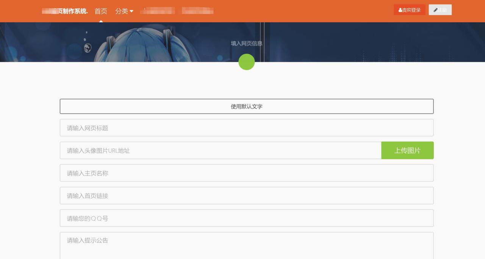Screen dimensions: 485x259
Task: Select the 请输入首页链接 input field
Action: pyautogui.click(x=246, y=195)
